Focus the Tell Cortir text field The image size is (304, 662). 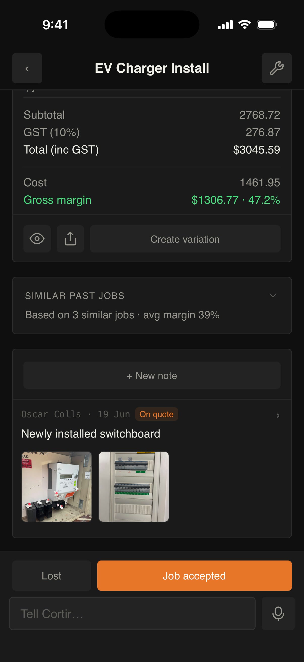click(132, 614)
